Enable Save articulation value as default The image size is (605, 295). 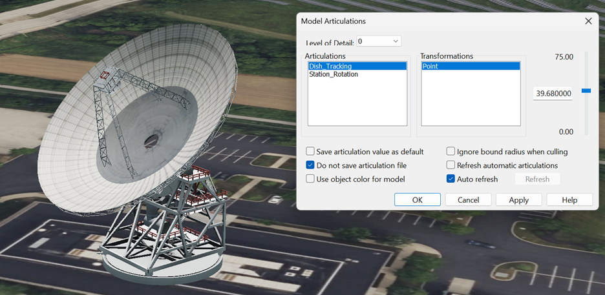click(x=310, y=152)
